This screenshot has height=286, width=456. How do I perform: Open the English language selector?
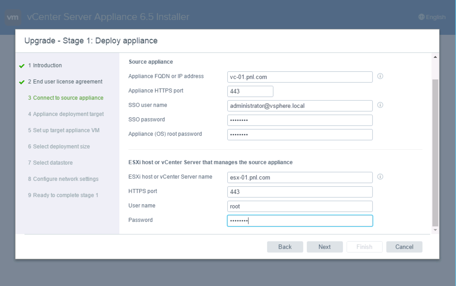tap(432, 17)
